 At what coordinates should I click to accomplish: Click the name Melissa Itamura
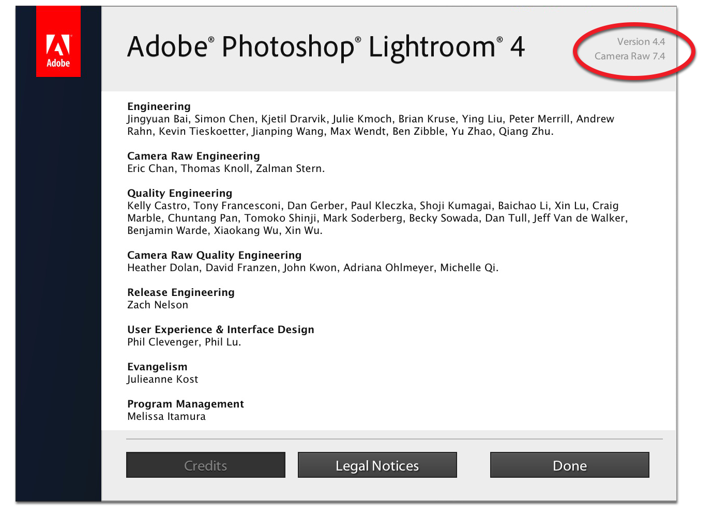[166, 416]
